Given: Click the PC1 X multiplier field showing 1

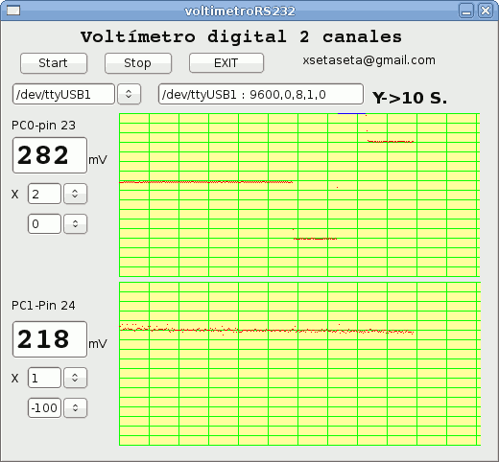Looking at the screenshot, I should tap(44, 378).
